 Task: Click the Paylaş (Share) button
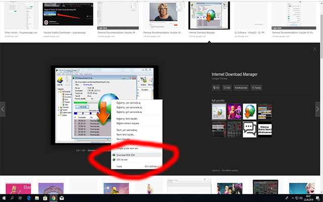(x=256, y=88)
